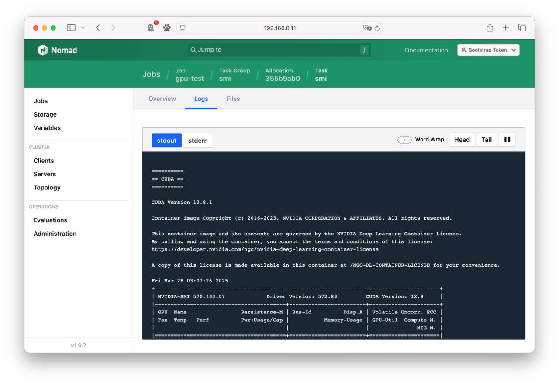Reload the page with the refresh icon
This screenshot has width=559, height=385.
377,28
